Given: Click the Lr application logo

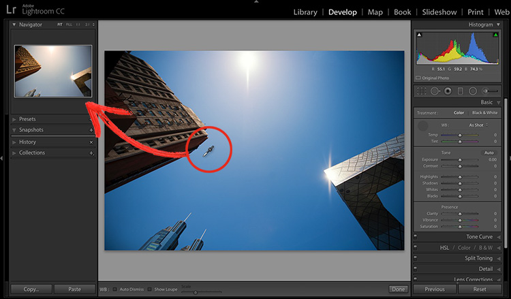Looking at the screenshot, I should point(11,10).
